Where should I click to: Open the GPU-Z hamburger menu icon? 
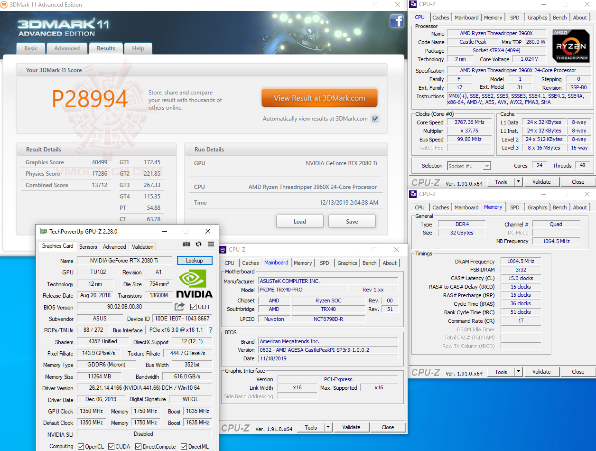point(211,243)
